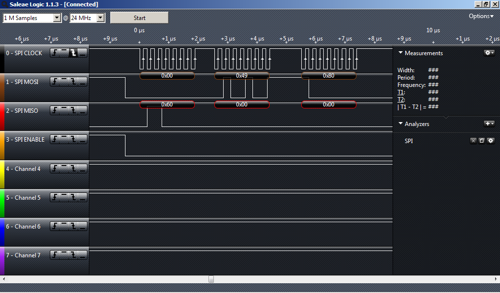500x293 pixels.
Task: Open SPI analyzer settings gear
Action: tap(490, 141)
